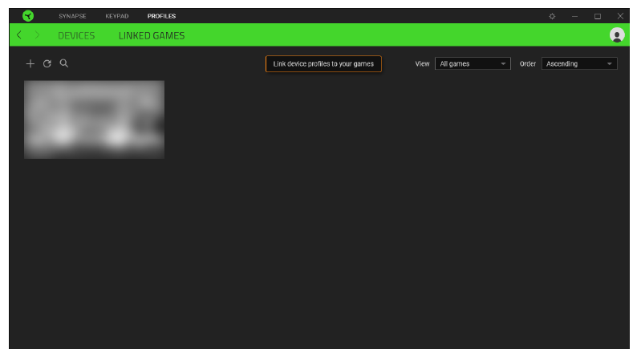Viewport: 637px width, 357px height.
Task: Refresh the linked games list
Action: [x=47, y=63]
